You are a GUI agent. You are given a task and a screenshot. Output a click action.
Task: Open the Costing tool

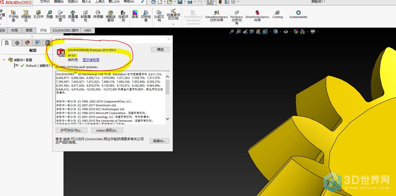click(277, 14)
